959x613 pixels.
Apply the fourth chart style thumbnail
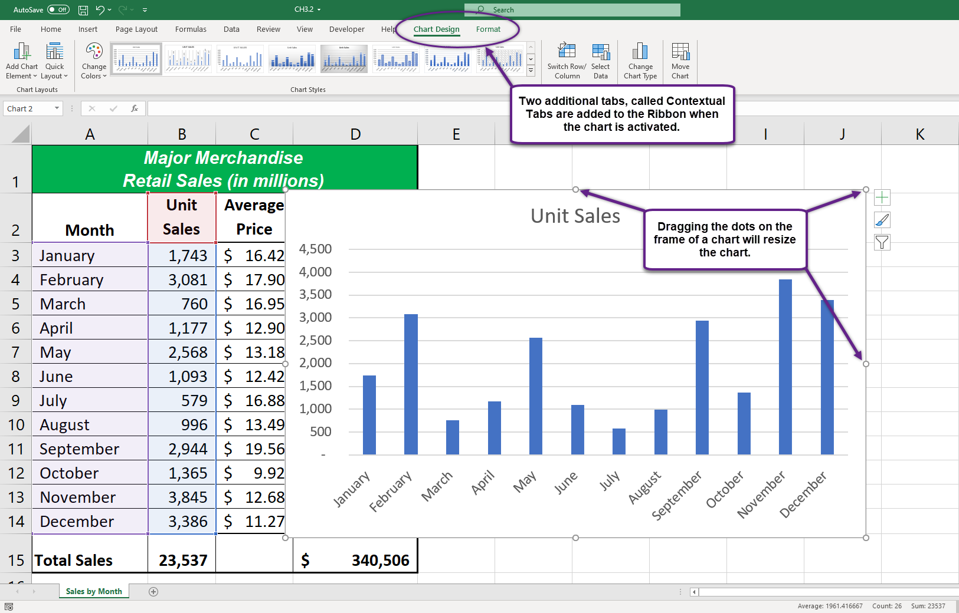(x=292, y=59)
